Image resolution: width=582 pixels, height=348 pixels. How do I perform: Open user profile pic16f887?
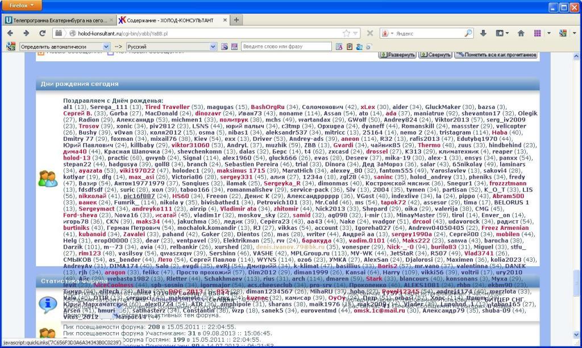coord(139,196)
